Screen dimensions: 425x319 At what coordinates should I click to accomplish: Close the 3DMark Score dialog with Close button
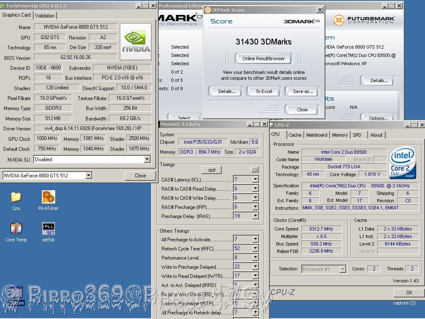302,110
